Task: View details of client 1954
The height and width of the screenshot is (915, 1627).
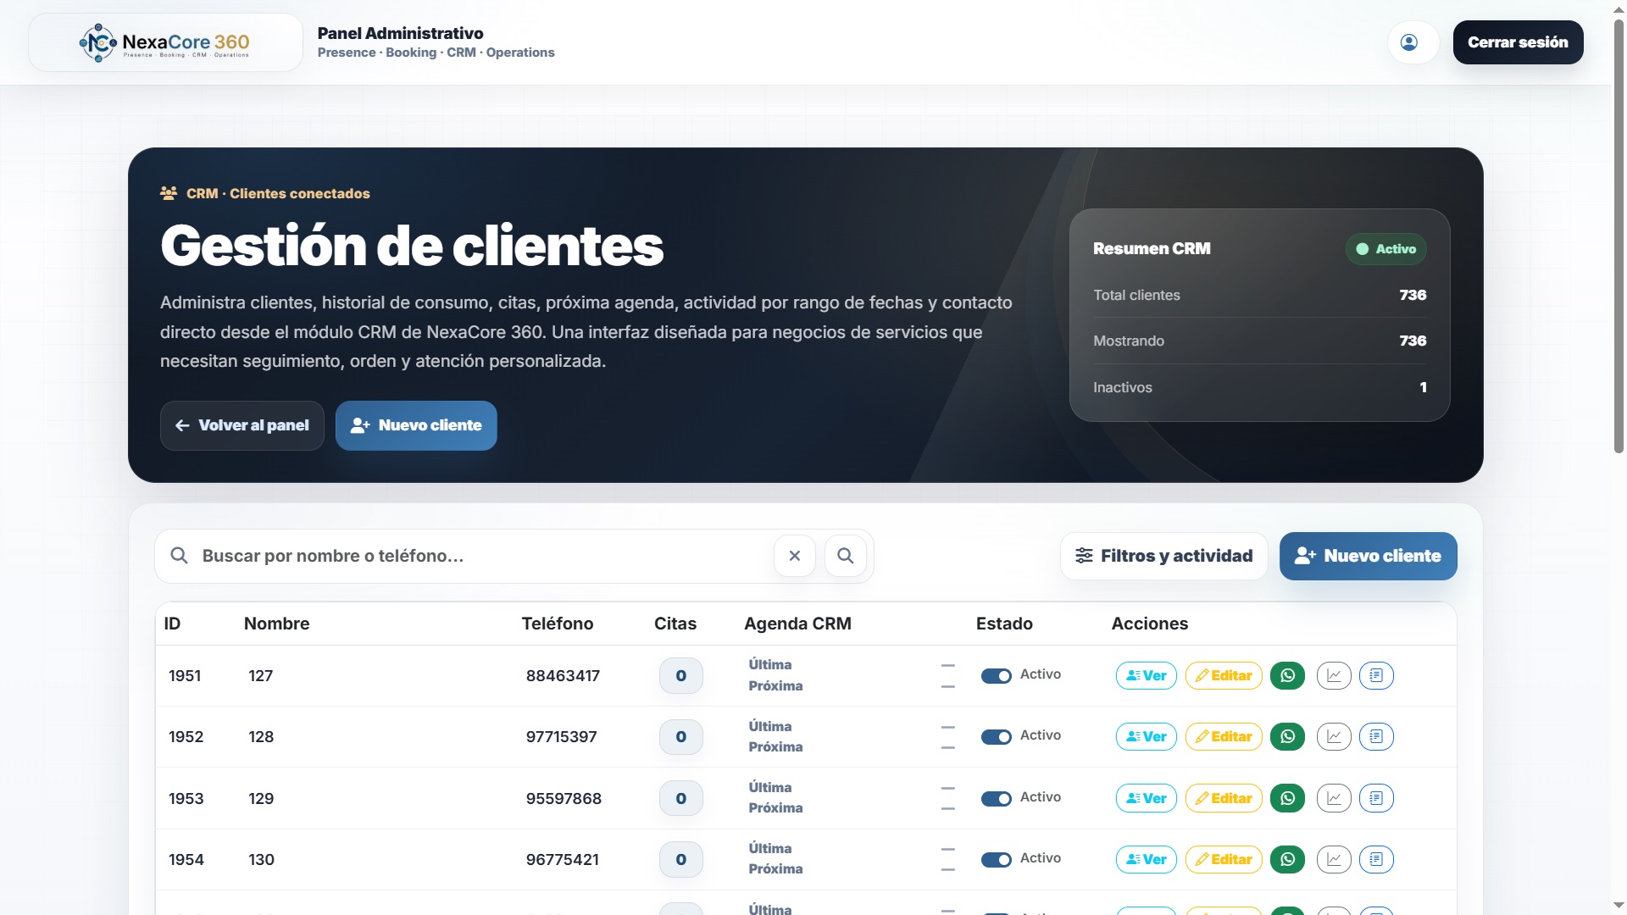Action: pos(1147,859)
